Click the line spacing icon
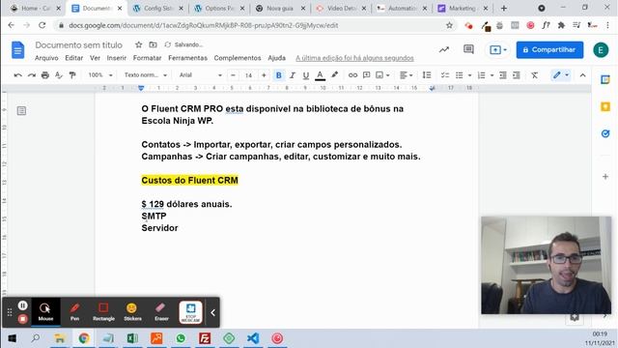618x348 pixels. pyautogui.click(x=427, y=75)
